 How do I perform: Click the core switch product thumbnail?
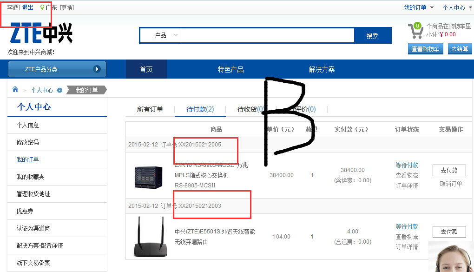pyautogui.click(x=148, y=177)
